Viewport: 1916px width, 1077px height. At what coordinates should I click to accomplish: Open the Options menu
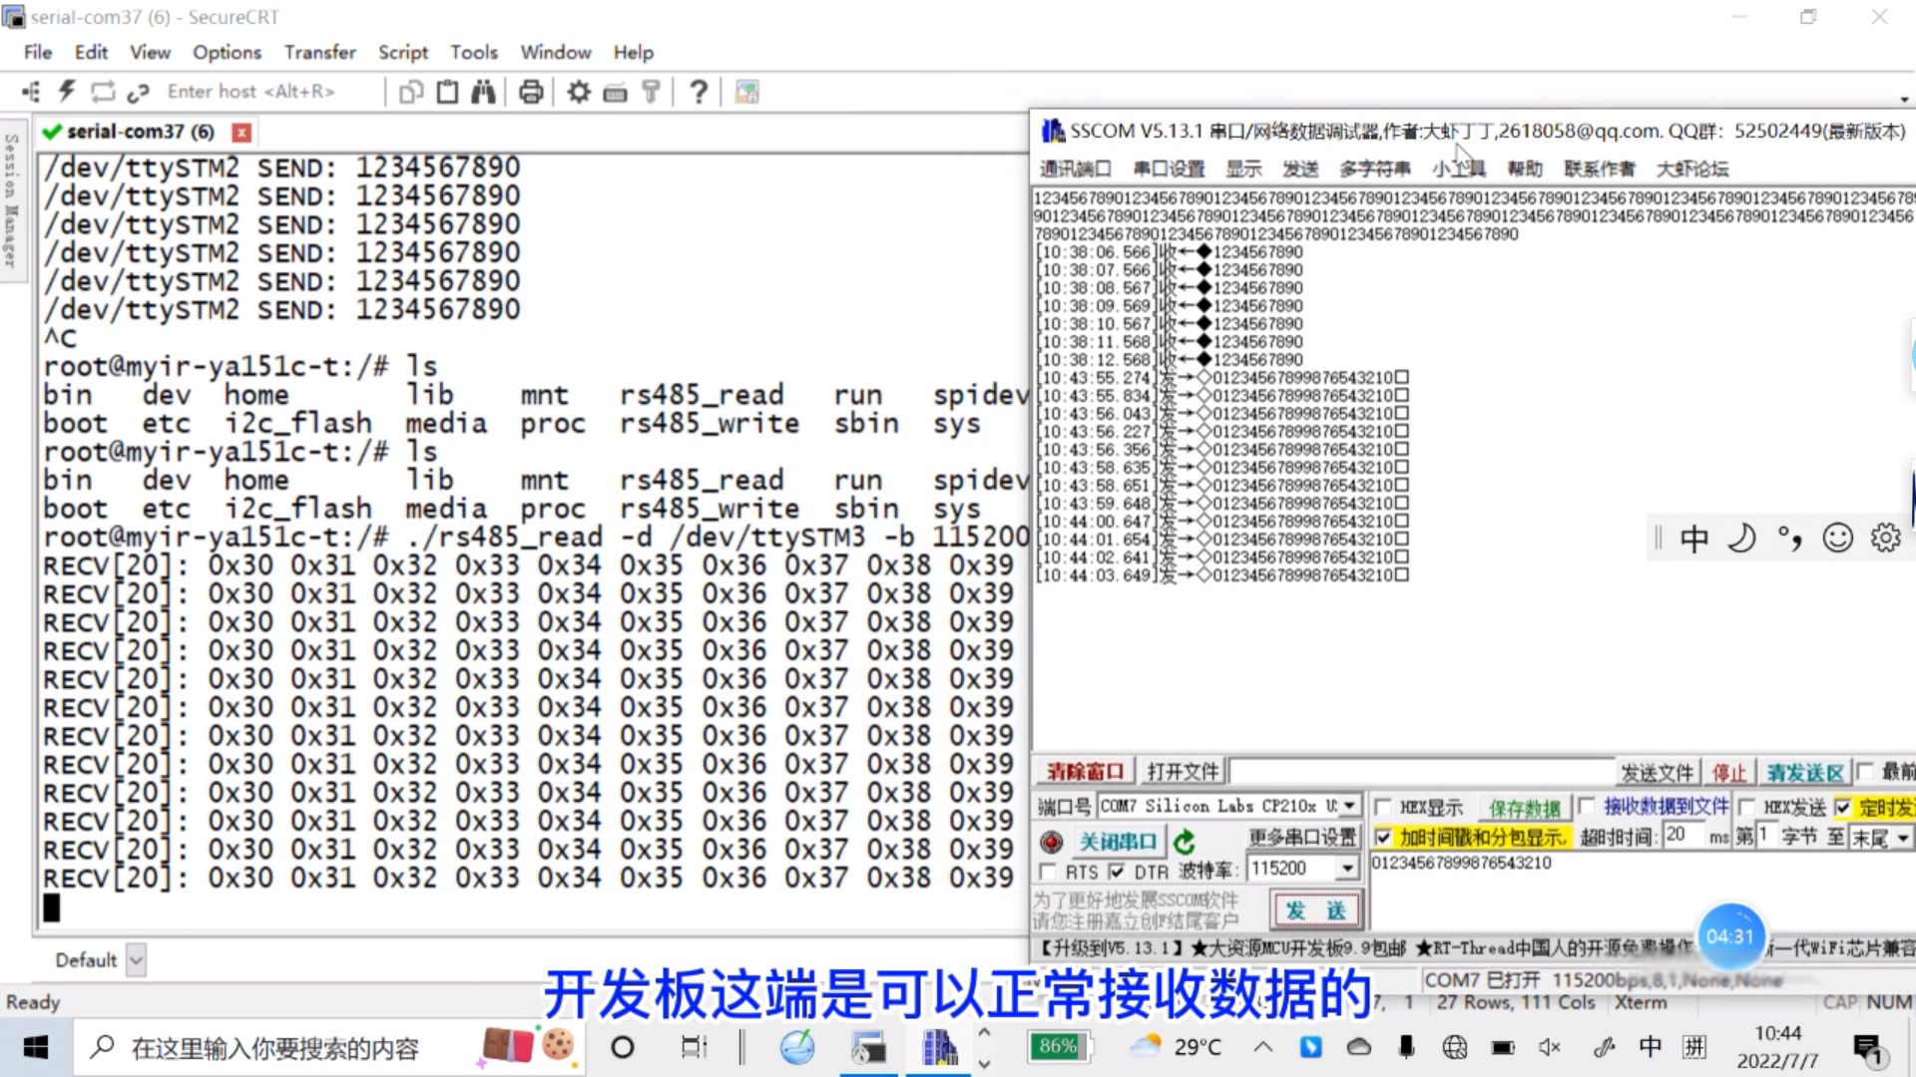point(227,52)
